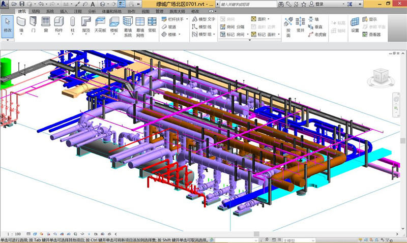Expand the 楼板 (Floor) dropdown arrow
The width and height of the screenshot is (407, 243).
(114, 35)
